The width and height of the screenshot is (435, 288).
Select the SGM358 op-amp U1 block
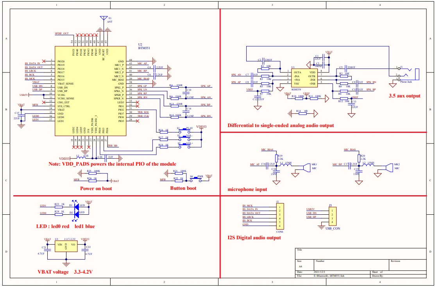tap(304, 78)
